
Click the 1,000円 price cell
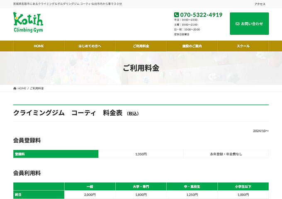pyautogui.click(x=243, y=195)
